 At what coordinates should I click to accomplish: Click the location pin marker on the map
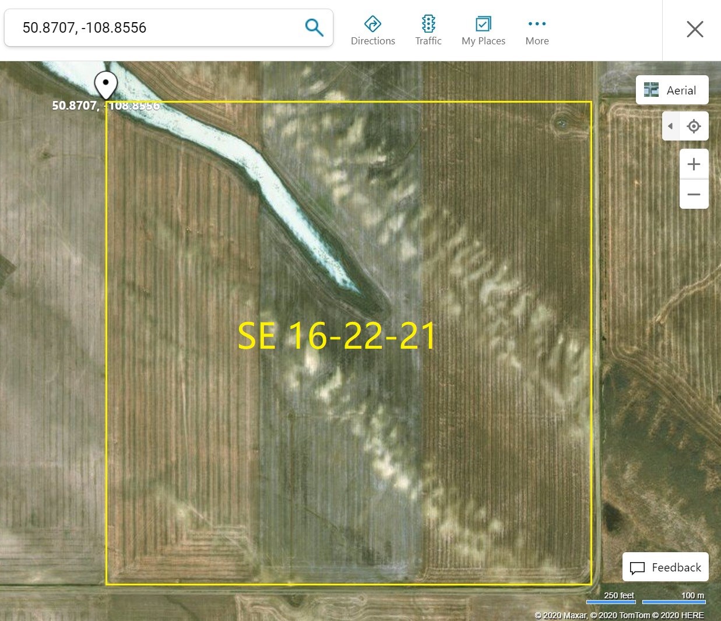click(x=105, y=85)
